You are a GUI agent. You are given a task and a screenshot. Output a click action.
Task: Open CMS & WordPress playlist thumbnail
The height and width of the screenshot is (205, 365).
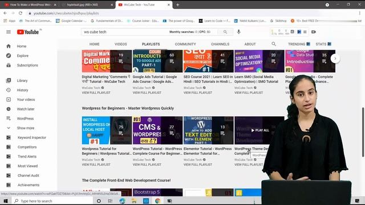(x=157, y=130)
